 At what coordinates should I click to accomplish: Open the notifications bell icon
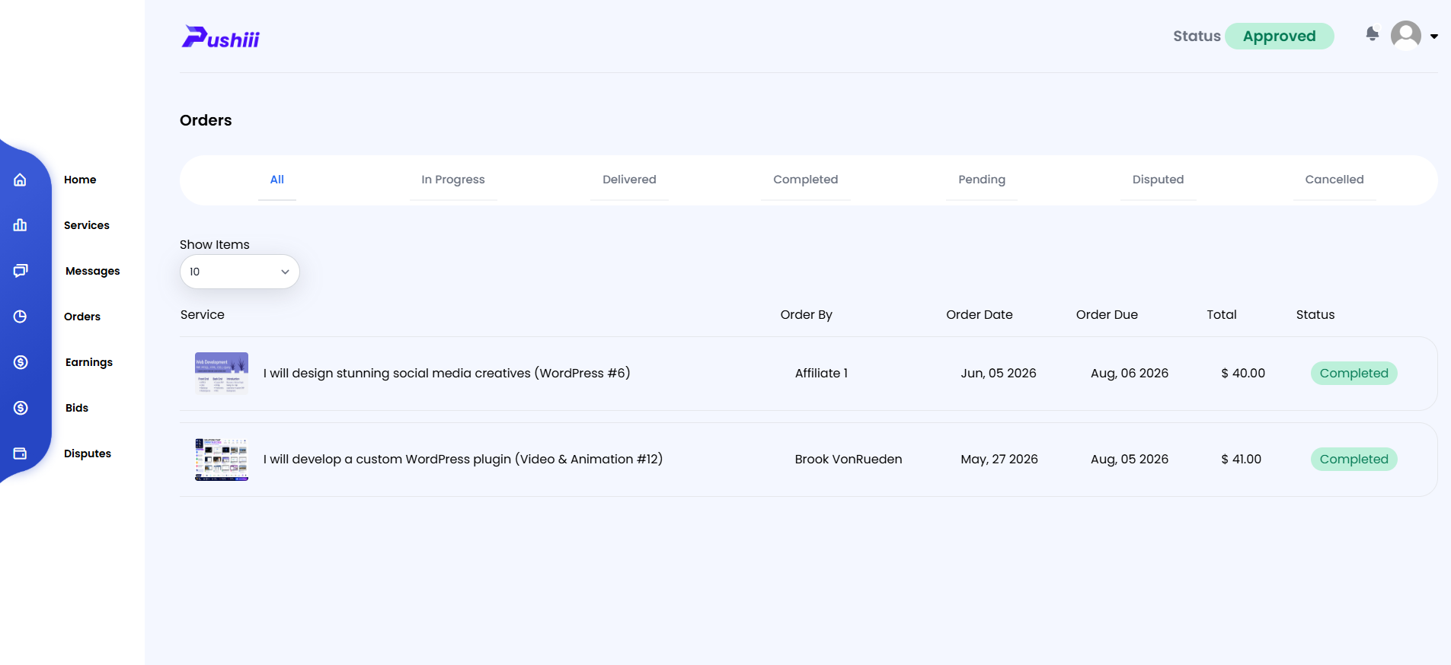1373,33
